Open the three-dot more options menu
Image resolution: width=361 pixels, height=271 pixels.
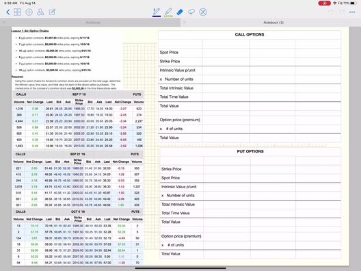352,12
